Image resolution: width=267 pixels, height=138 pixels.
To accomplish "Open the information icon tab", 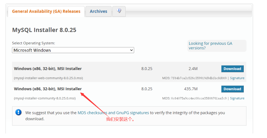I will (x=119, y=11).
